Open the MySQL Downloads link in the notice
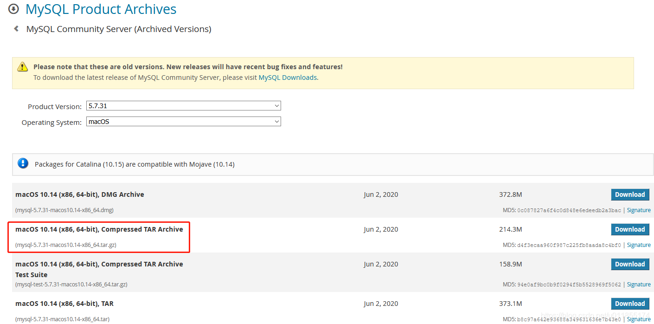This screenshot has width=654, height=324. [x=288, y=78]
